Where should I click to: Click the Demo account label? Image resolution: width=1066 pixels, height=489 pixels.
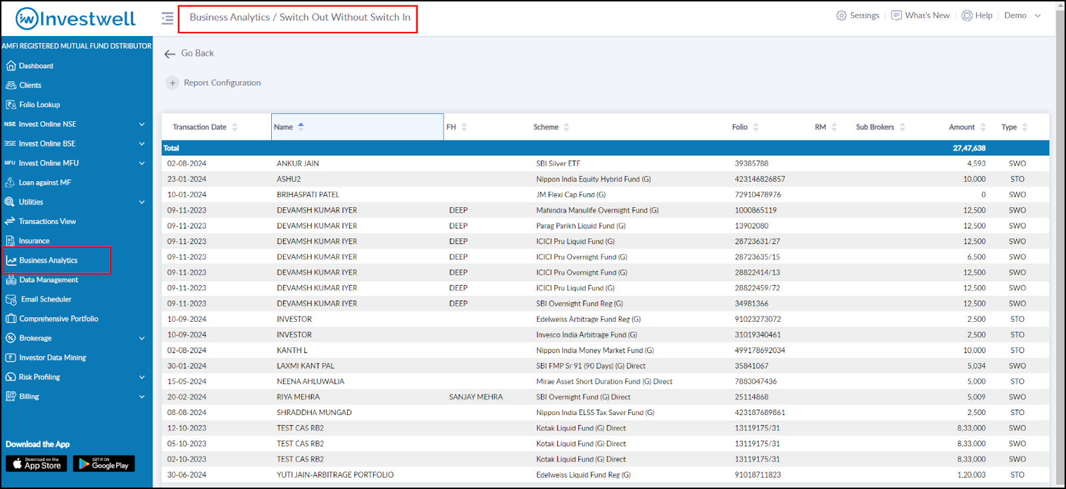[x=1015, y=15]
